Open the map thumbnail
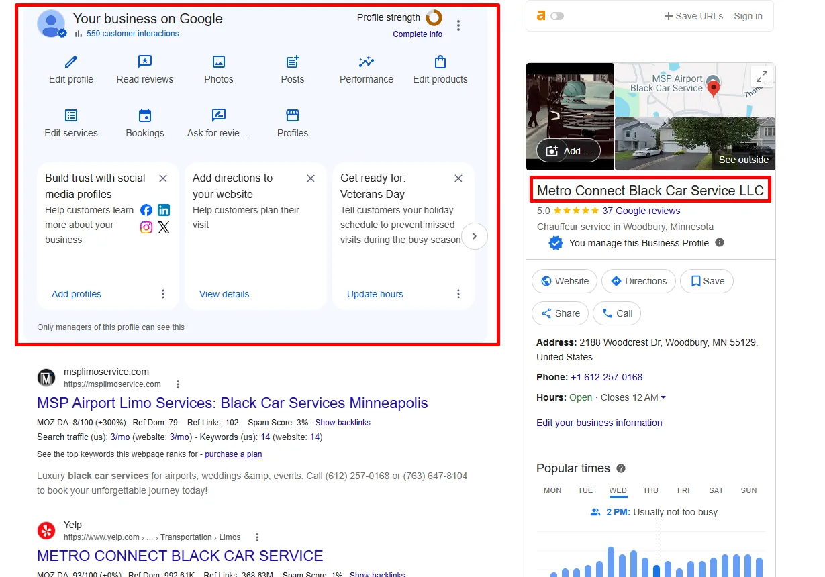 [x=695, y=89]
